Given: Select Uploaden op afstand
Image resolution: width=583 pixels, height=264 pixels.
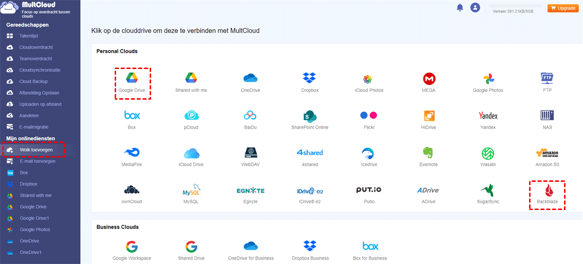Looking at the screenshot, I should coord(40,104).
